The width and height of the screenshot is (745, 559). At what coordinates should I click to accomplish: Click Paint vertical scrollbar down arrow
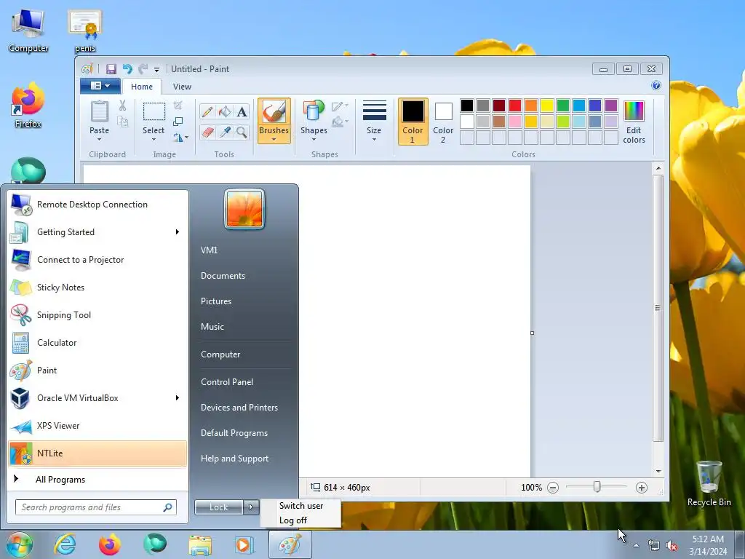point(658,471)
